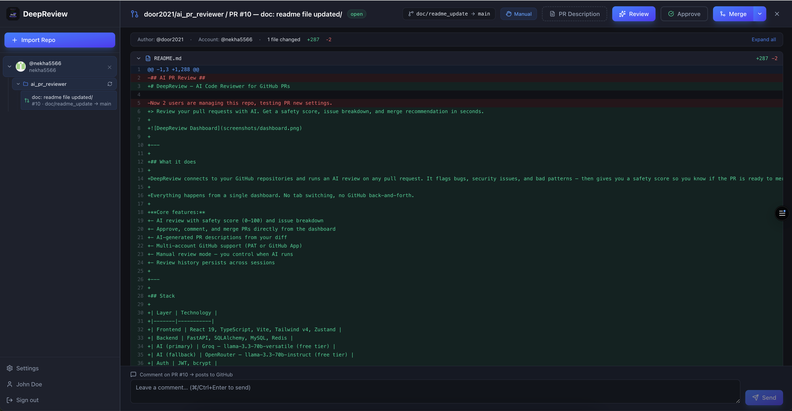Click the DeepReview logo icon
Image resolution: width=792 pixels, height=411 pixels.
(13, 14)
